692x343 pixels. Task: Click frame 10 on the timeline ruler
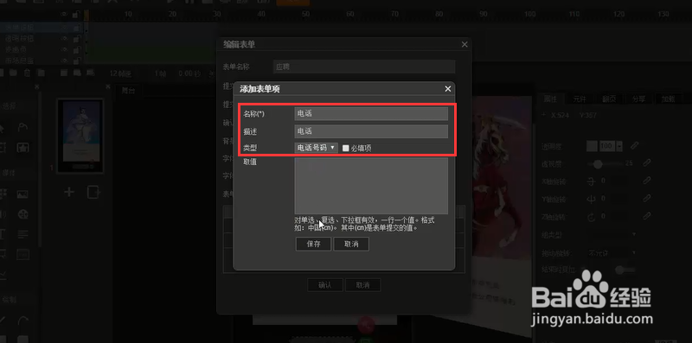point(128,15)
